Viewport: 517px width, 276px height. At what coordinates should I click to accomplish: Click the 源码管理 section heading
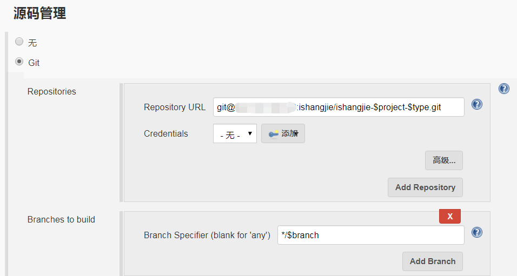coord(39,14)
